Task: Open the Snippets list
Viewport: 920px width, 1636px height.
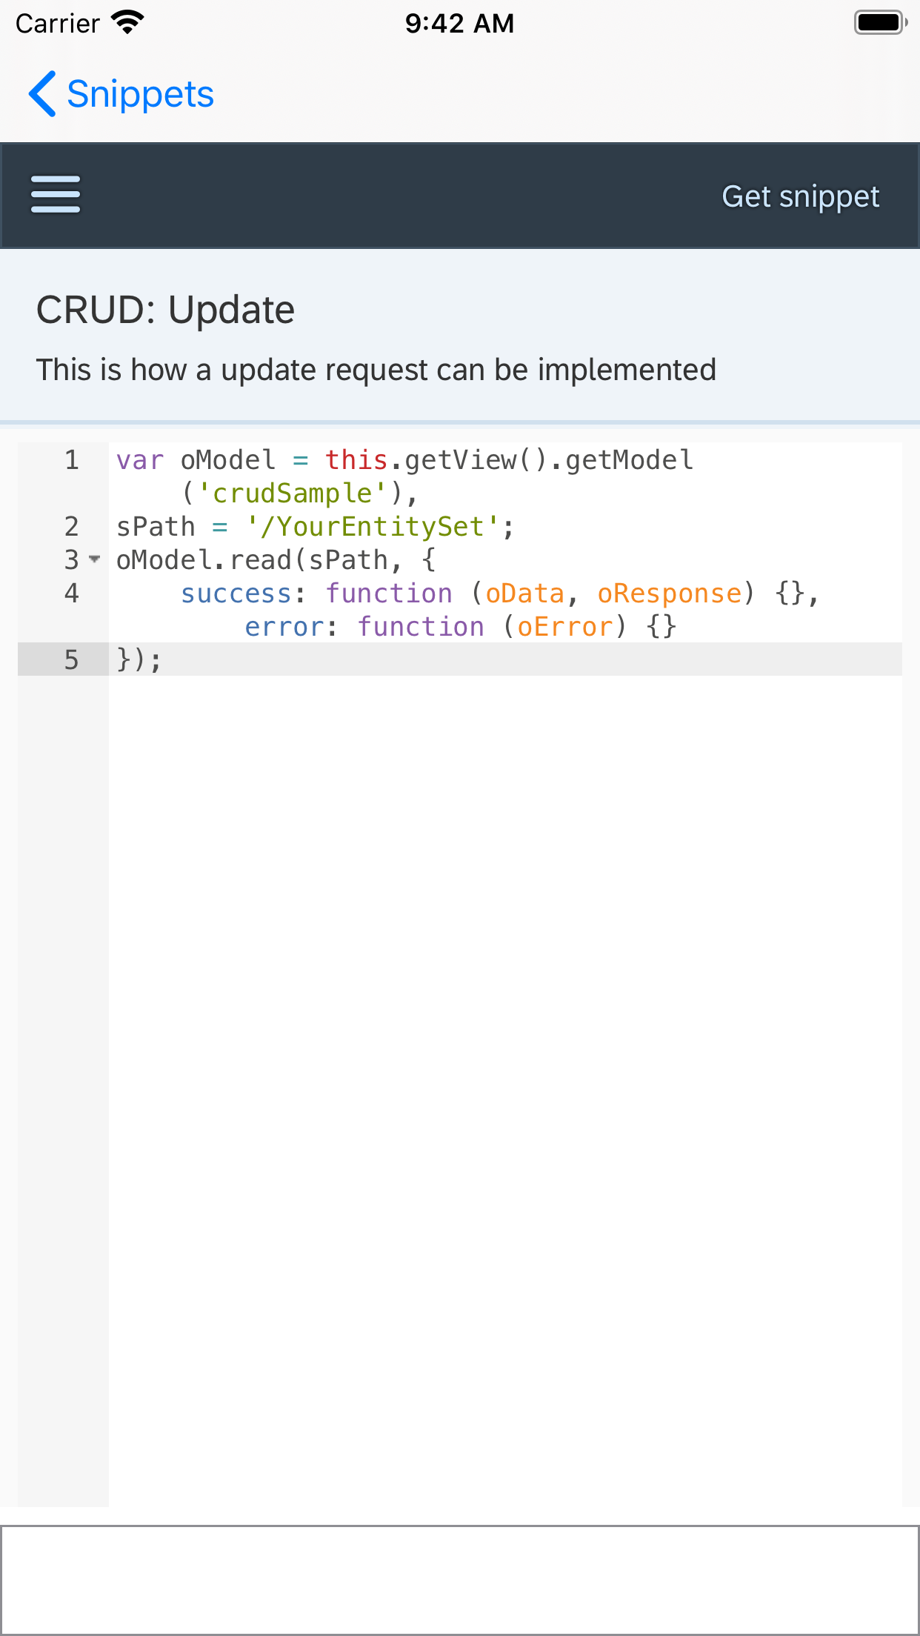Action: [140, 94]
